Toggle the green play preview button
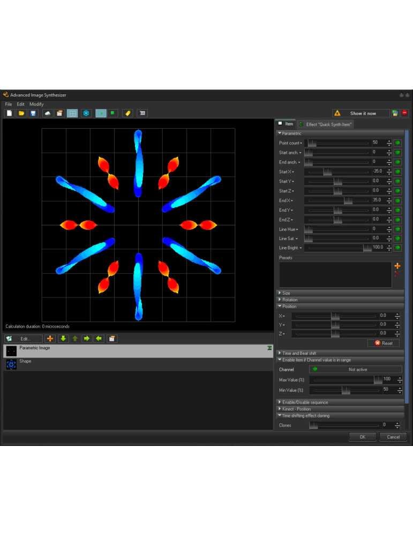This screenshot has height=536, width=413. 101,113
